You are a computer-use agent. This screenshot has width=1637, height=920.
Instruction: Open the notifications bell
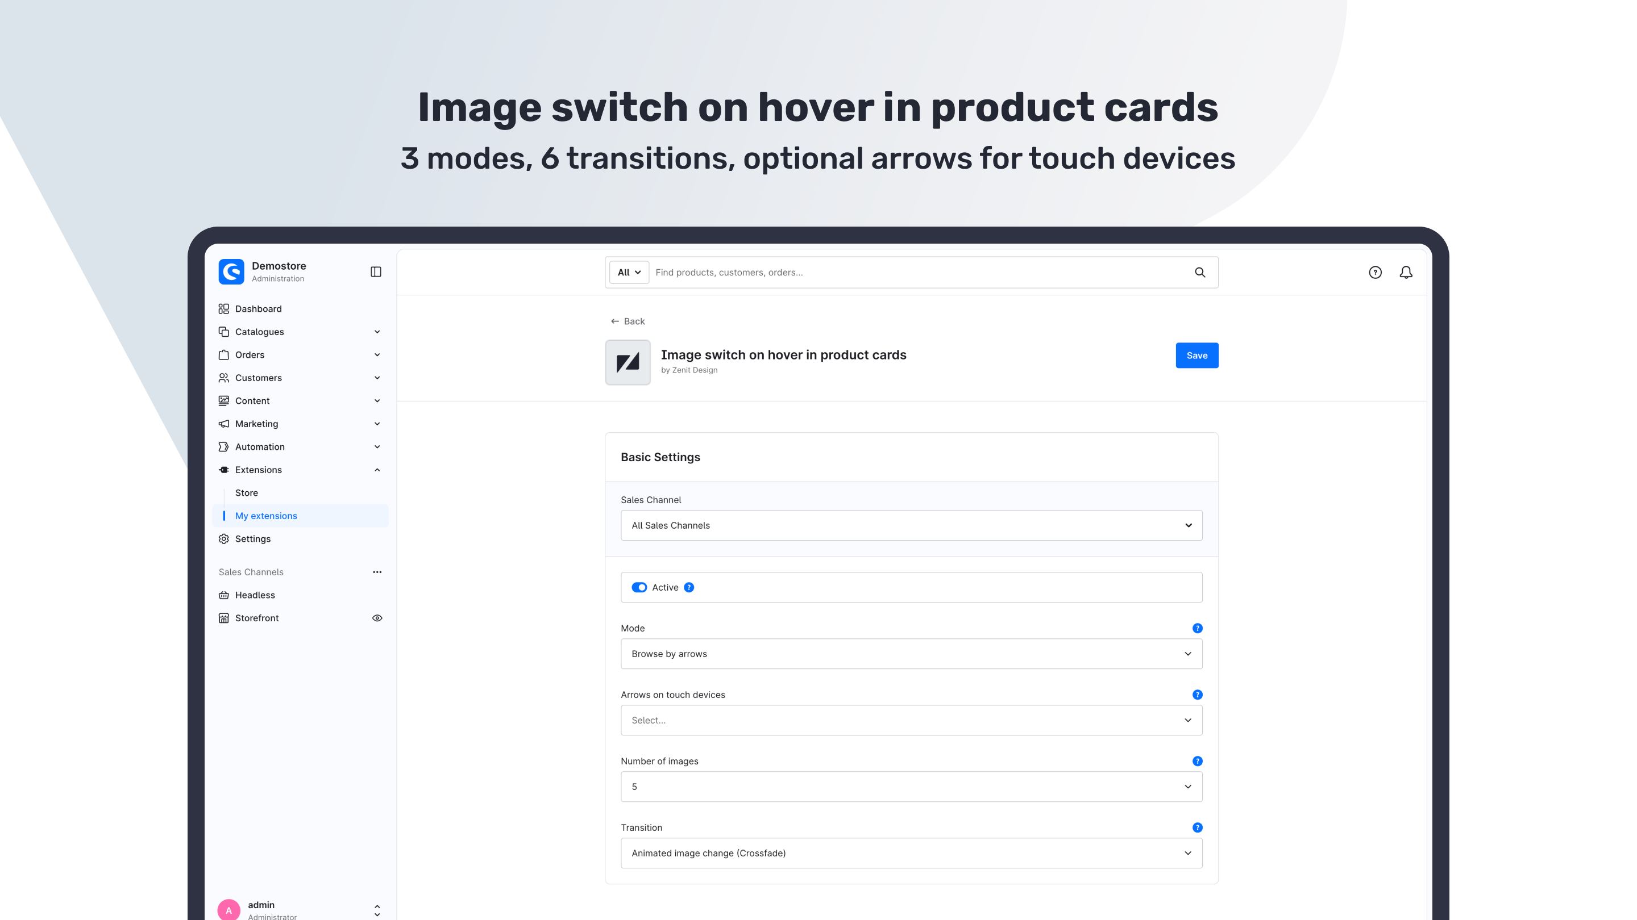tap(1406, 273)
